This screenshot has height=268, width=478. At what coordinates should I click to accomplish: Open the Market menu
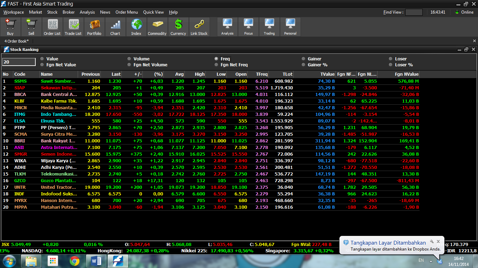coord(35,12)
